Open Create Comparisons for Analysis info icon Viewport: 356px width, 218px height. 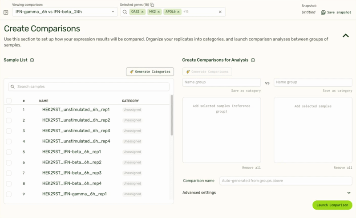point(253,60)
